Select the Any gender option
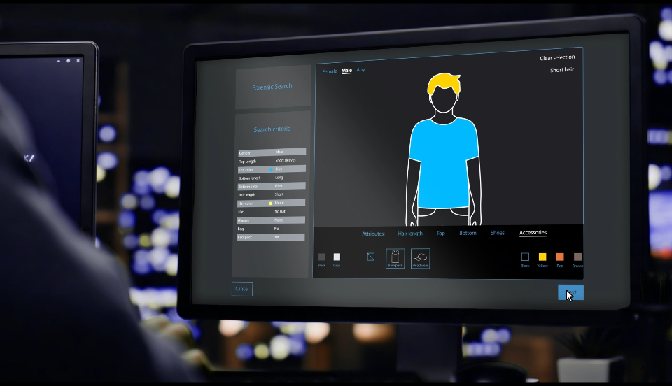The image size is (672, 386). pyautogui.click(x=361, y=69)
